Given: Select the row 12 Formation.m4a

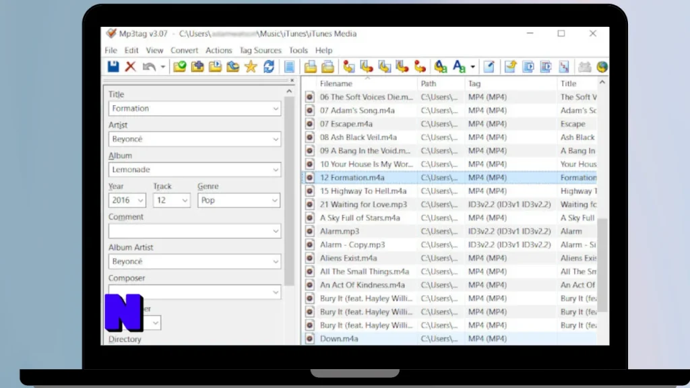Looking at the screenshot, I should click(x=449, y=178).
